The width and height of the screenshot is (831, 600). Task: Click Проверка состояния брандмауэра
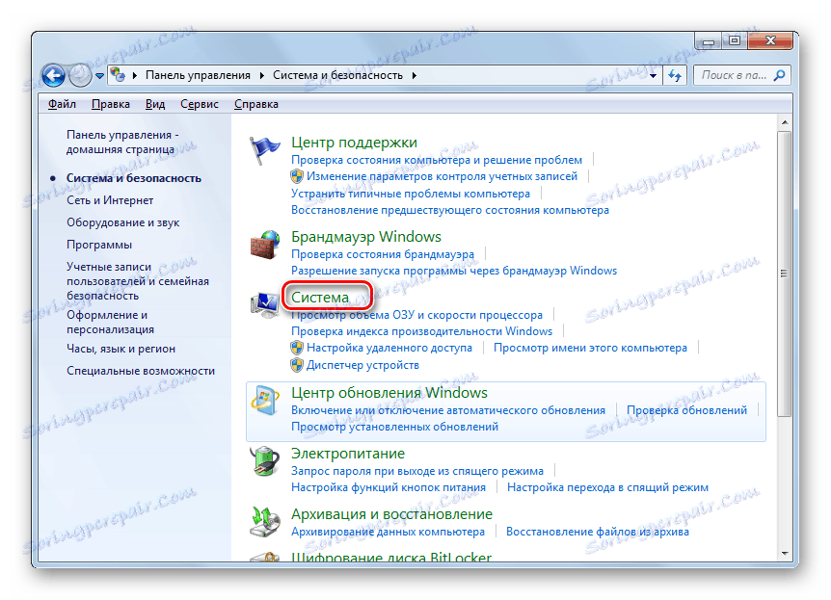[383, 254]
